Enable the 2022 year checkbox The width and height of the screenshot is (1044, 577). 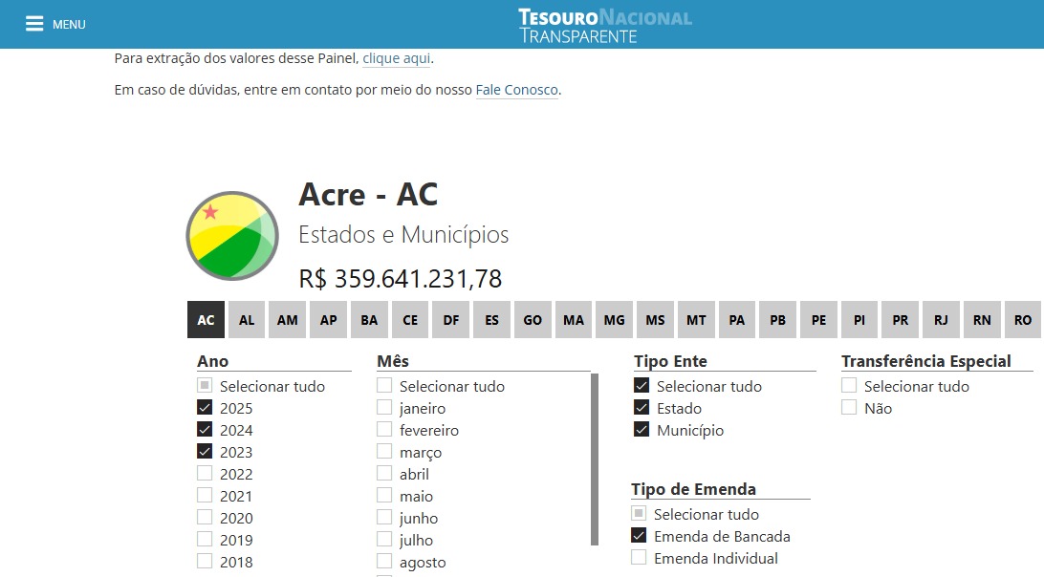coord(205,474)
